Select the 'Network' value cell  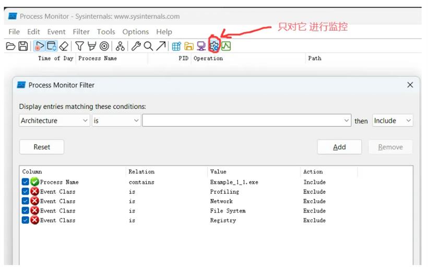point(221,201)
